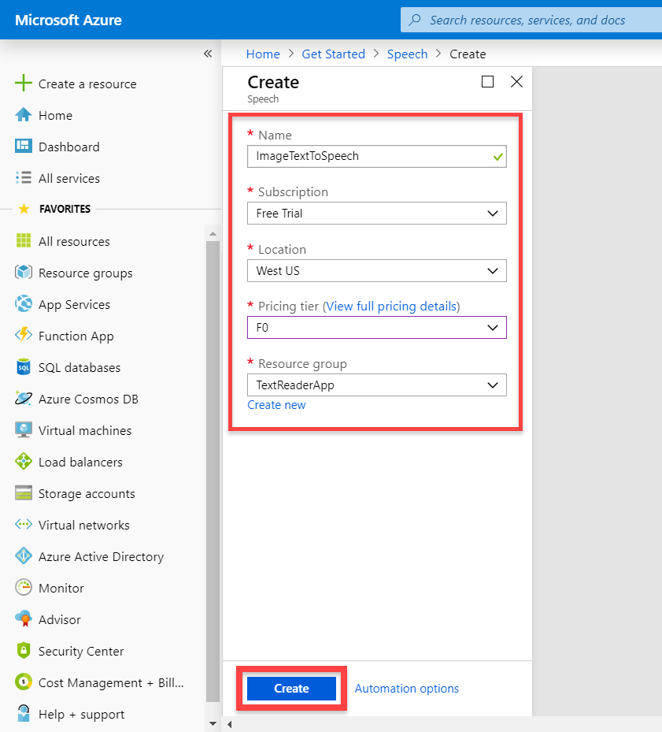Image resolution: width=662 pixels, height=732 pixels.
Task: Click the Azure Cosmos DB planet icon
Action: coord(24,398)
